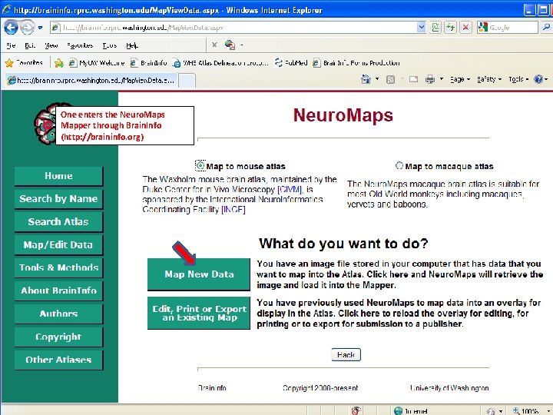Click the New Tab button

point(187,81)
